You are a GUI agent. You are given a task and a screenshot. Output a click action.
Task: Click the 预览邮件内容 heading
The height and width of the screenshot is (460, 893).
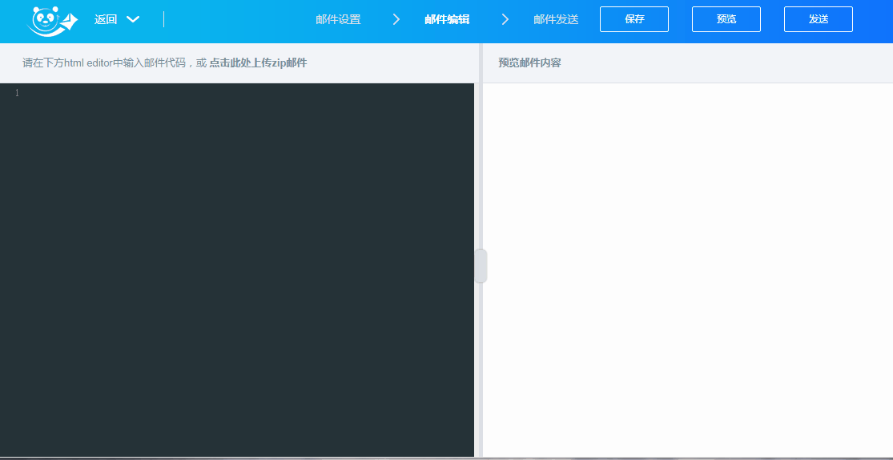tap(529, 63)
